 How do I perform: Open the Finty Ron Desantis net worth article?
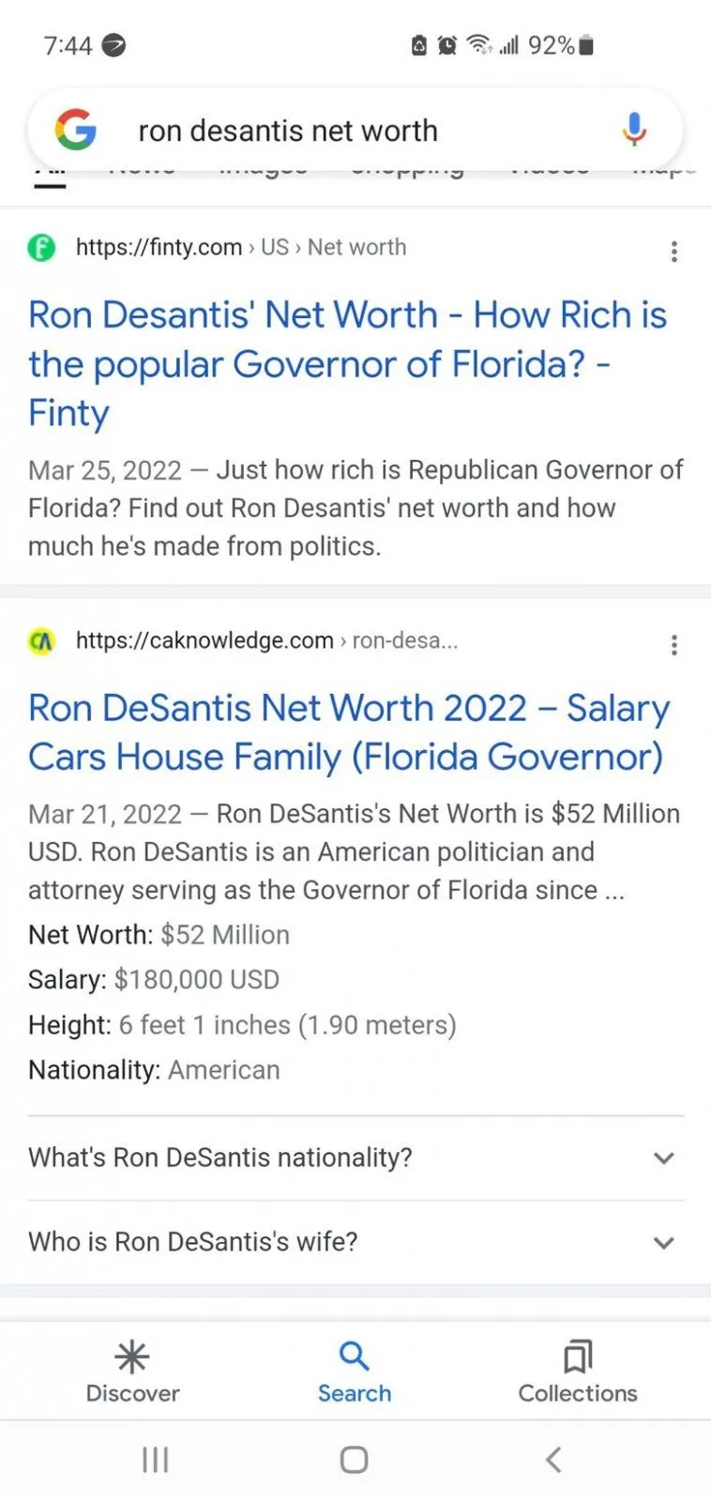point(347,363)
